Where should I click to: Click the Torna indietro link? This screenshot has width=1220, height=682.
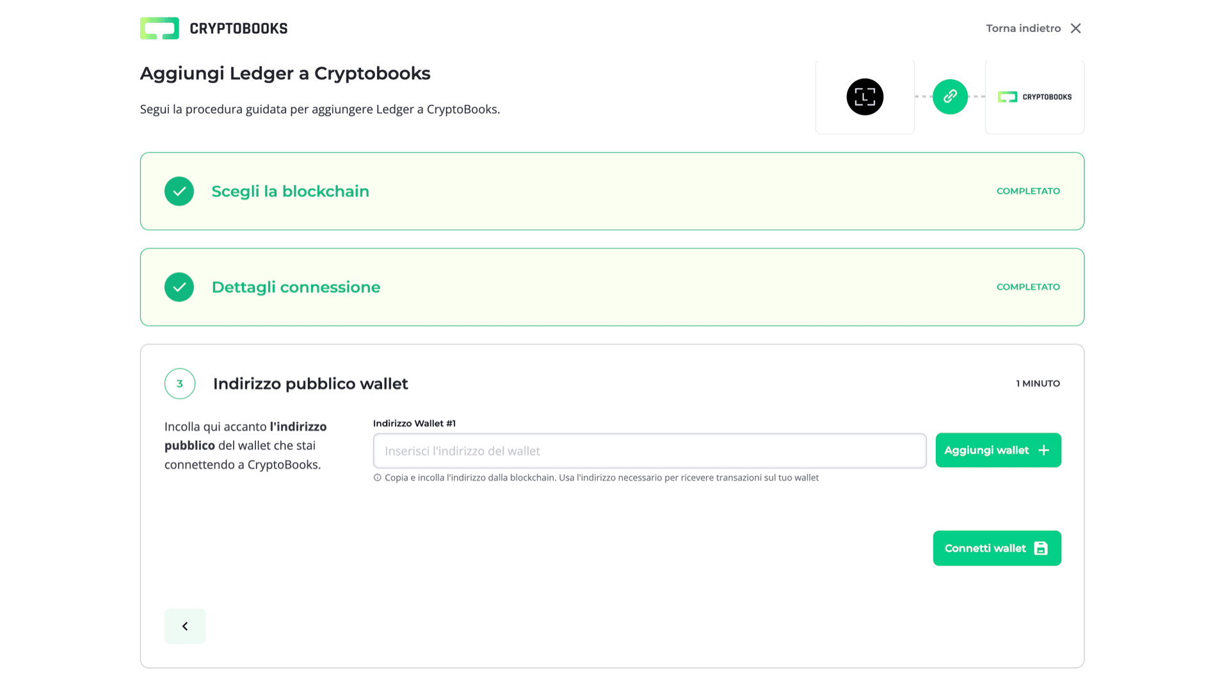click(1023, 28)
